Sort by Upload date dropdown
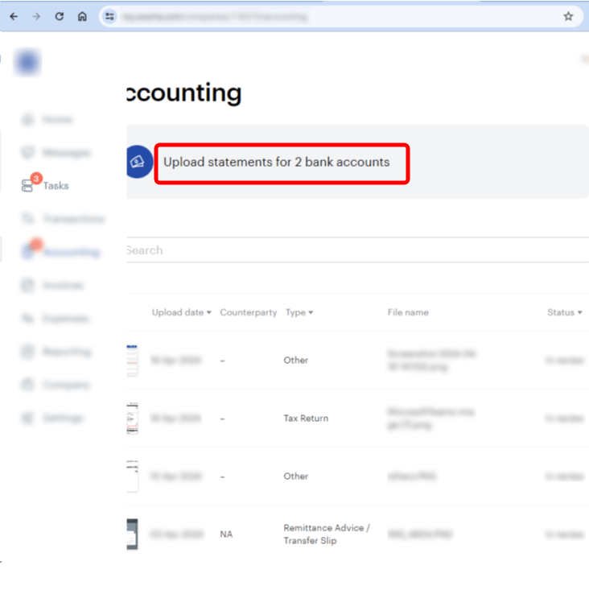The width and height of the screenshot is (589, 594). [x=181, y=312]
